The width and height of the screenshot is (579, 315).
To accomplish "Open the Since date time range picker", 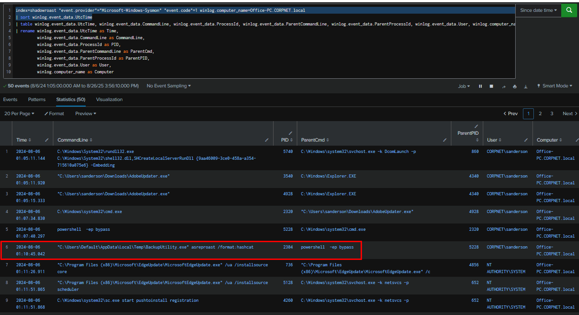I will pos(538,10).
